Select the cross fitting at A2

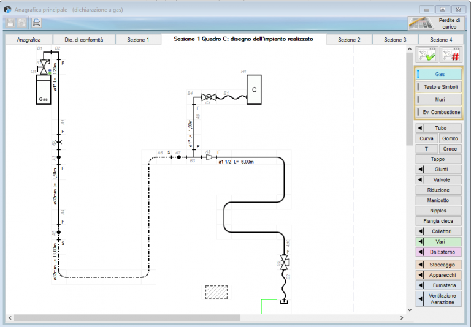point(59,142)
